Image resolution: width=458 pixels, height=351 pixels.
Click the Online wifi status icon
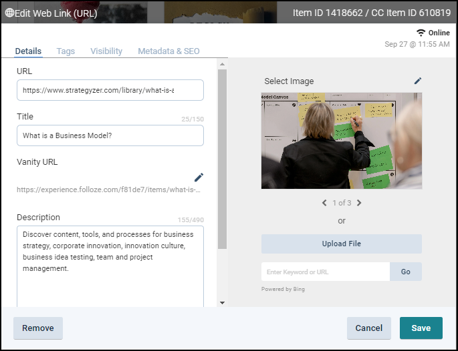421,33
